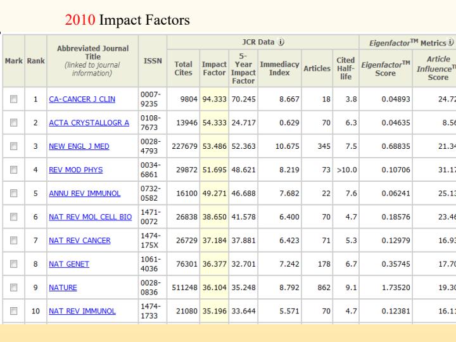Click the Total Cites column header
The width and height of the screenshot is (456, 342).
[184, 68]
